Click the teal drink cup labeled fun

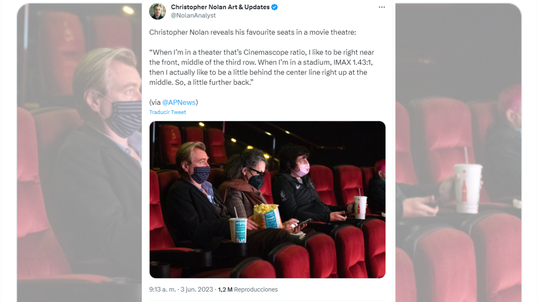(238, 230)
